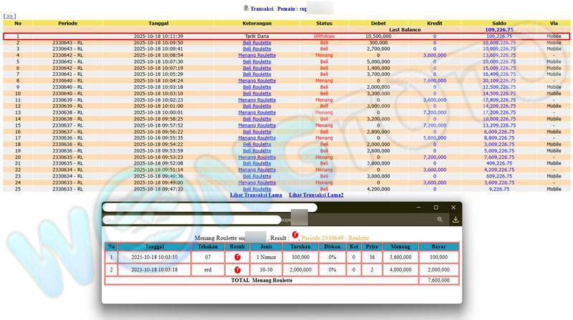
Task: Click the red result ball in the red bet row
Action: tap(237, 270)
